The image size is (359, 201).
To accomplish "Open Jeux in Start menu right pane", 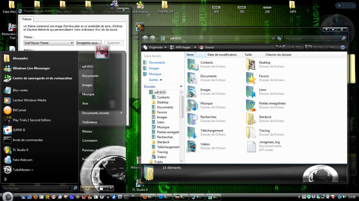I will [85, 103].
